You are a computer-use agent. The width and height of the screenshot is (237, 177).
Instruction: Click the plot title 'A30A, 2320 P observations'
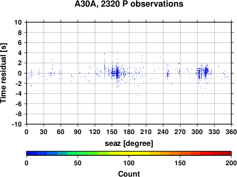[x=129, y=4]
